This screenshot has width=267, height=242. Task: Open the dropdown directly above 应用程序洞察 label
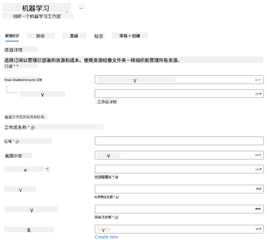(x=179, y=189)
